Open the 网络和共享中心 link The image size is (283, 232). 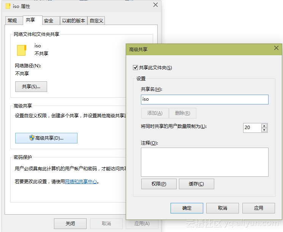(x=81, y=182)
